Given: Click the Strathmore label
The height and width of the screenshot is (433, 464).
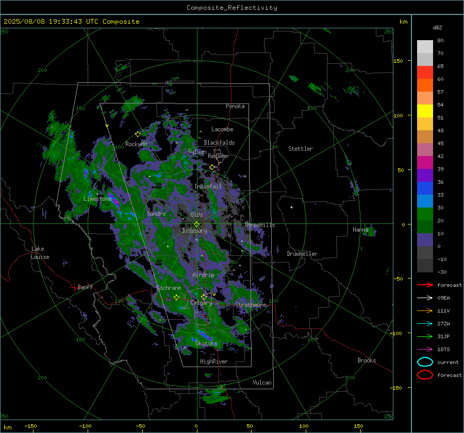Looking at the screenshot, I should tap(251, 305).
